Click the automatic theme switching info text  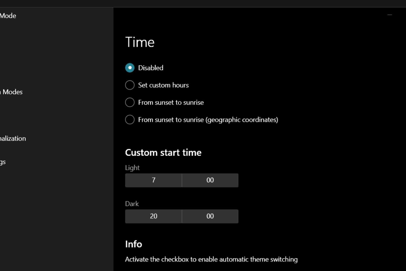[211, 259]
